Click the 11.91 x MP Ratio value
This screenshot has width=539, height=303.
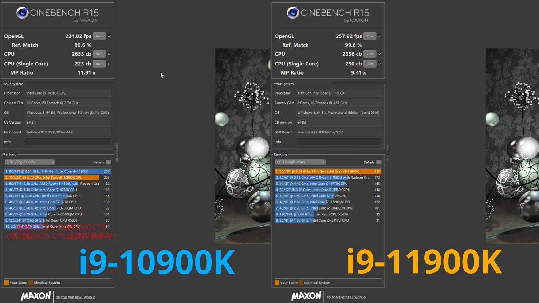click(x=87, y=73)
